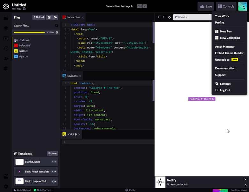Open the deploy upload sidebar icon
This screenshot has width=249, height=192.
6,38
